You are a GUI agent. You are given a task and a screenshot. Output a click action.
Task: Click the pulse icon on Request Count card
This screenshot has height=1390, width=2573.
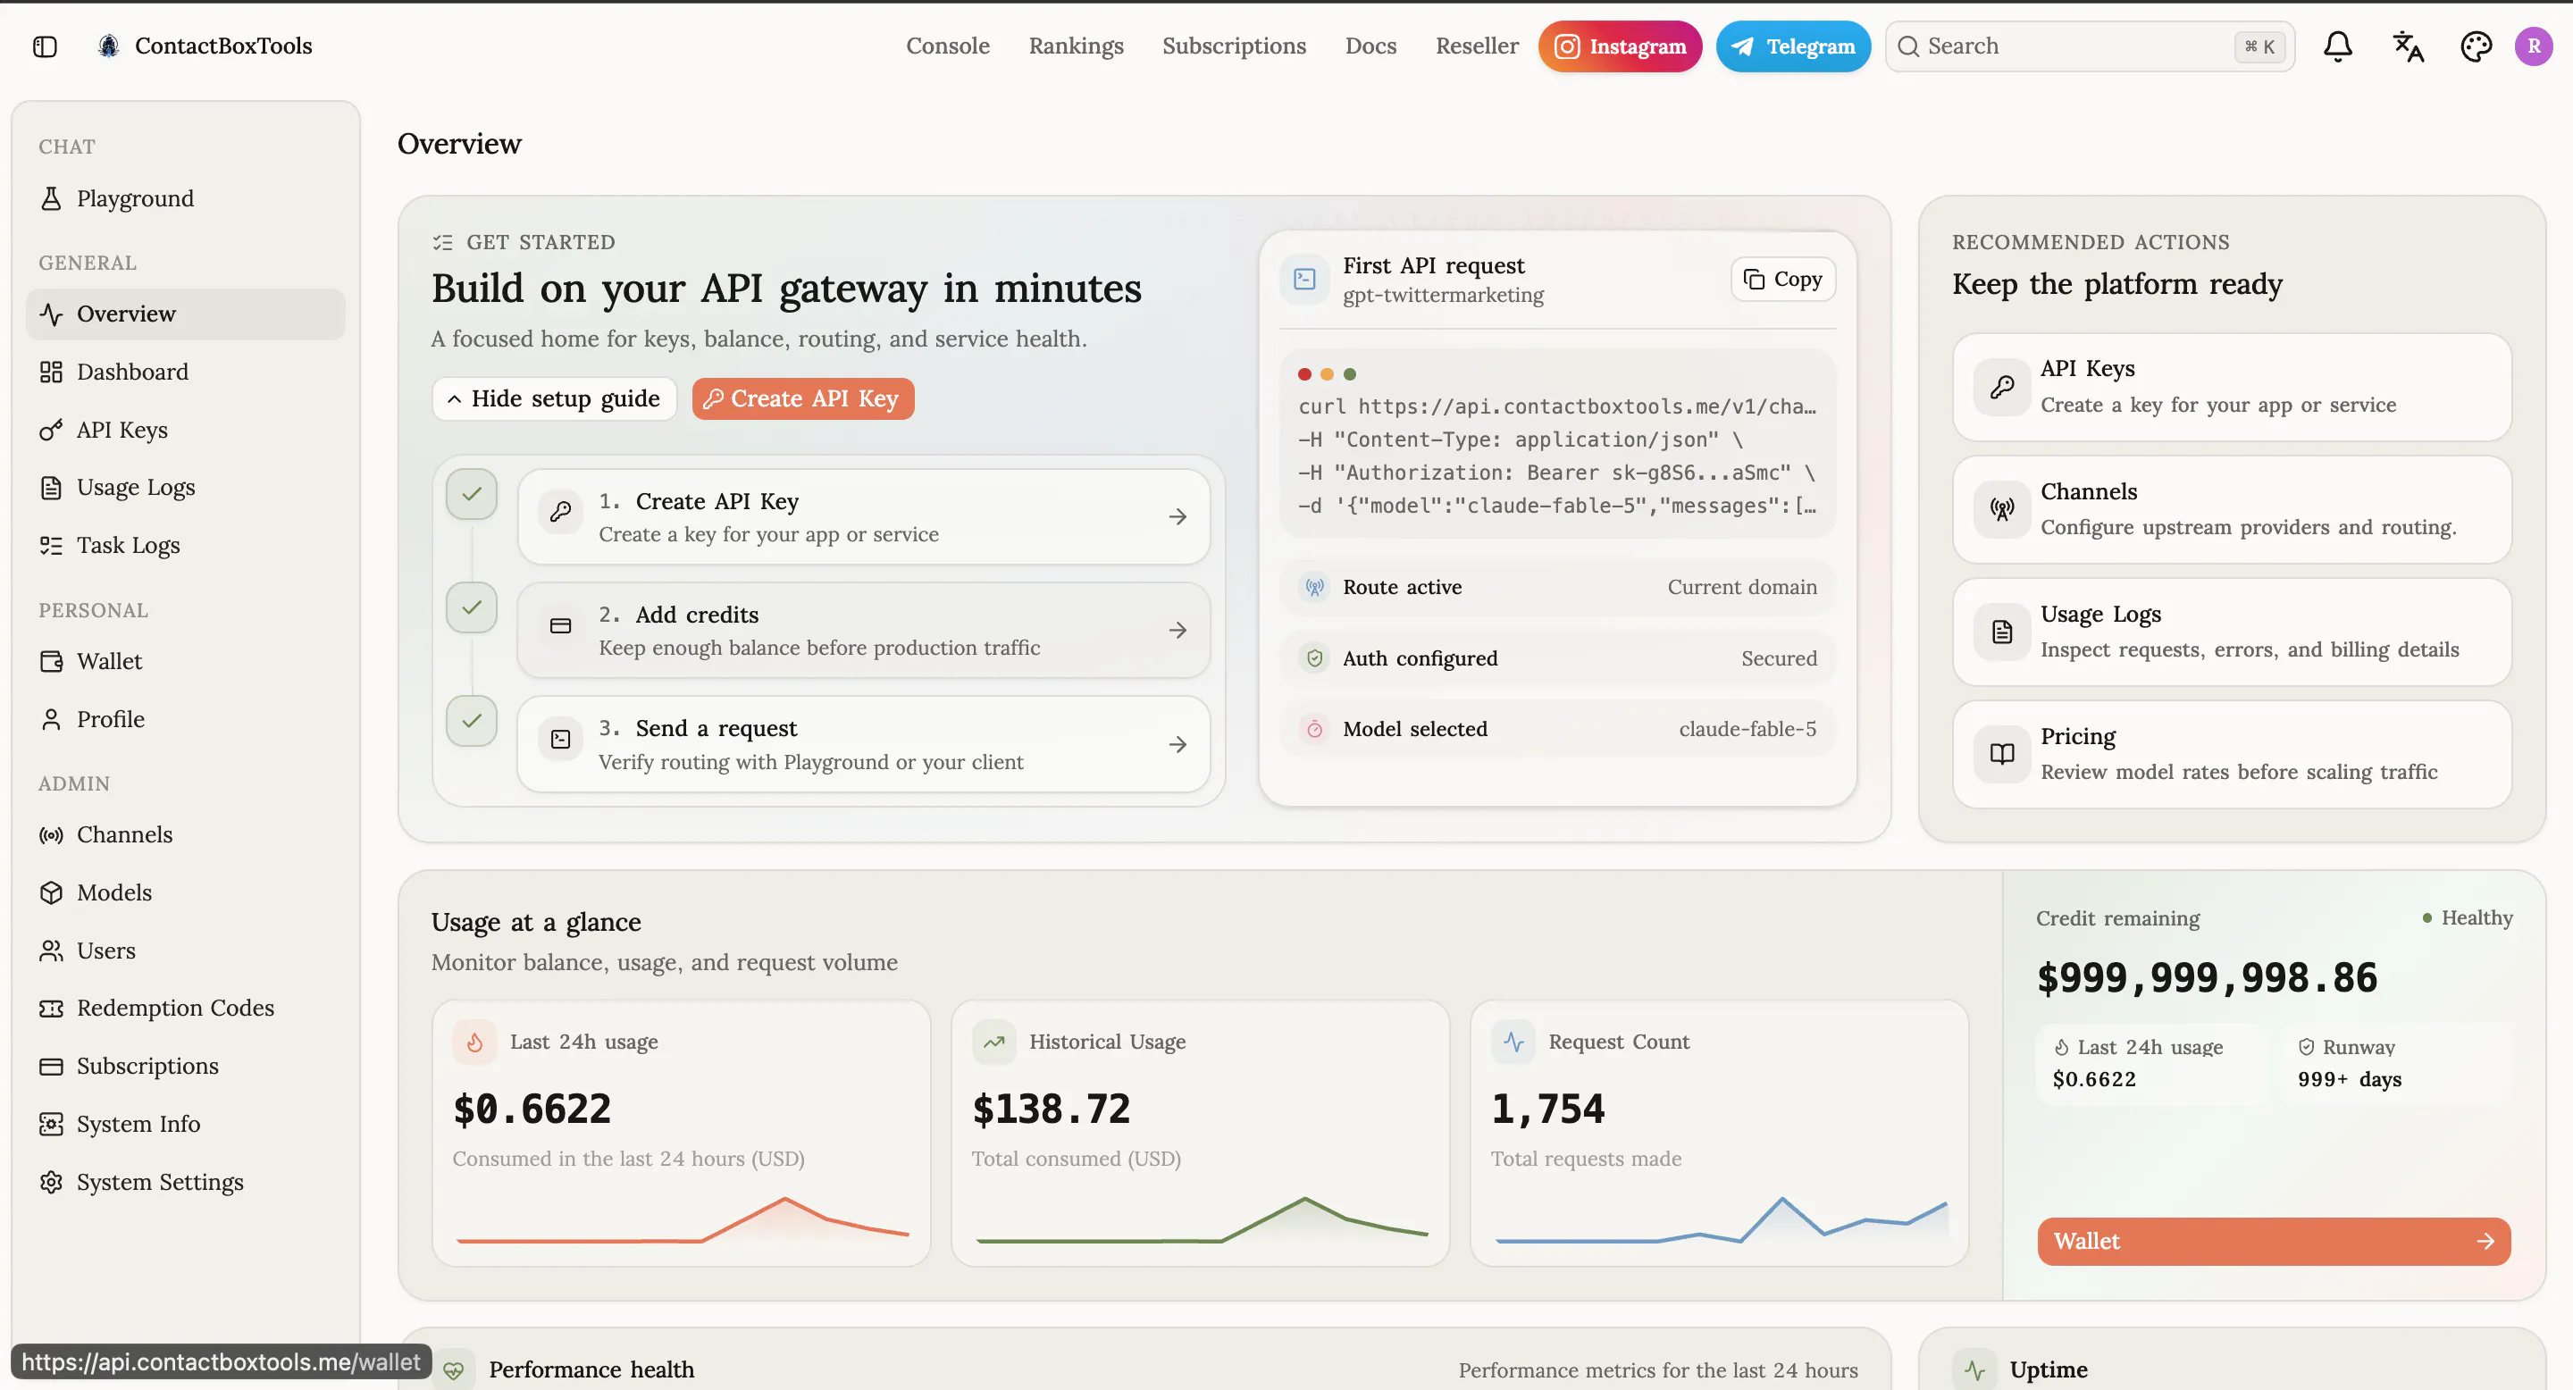pos(1513,1042)
